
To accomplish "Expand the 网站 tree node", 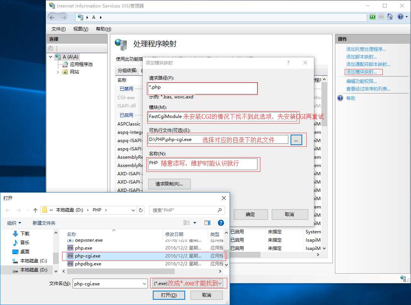I will pyautogui.click(x=58, y=72).
